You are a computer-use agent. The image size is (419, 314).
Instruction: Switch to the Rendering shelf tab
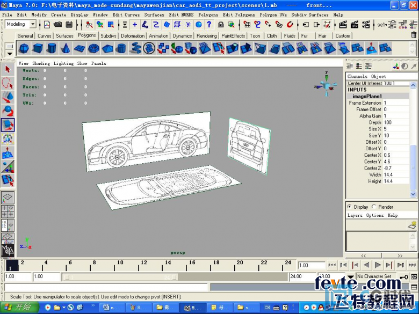point(207,35)
